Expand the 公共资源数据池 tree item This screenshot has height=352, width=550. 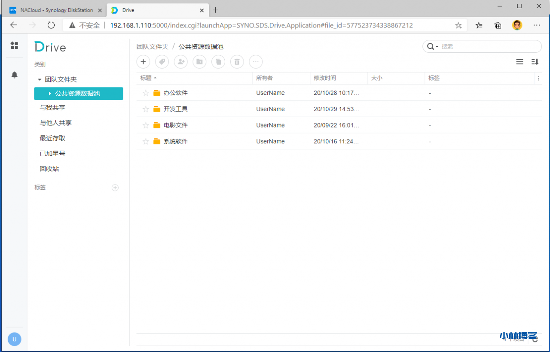[x=50, y=94]
